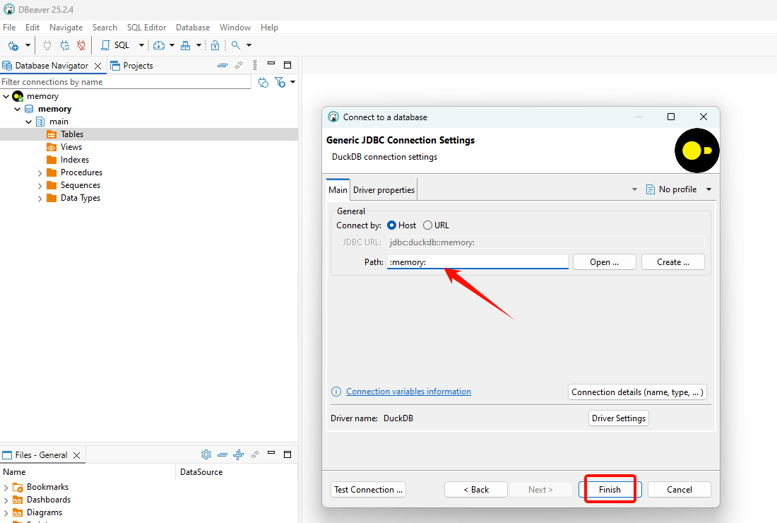
Task: Click the New Database Connection plug icon
Action: (x=13, y=45)
